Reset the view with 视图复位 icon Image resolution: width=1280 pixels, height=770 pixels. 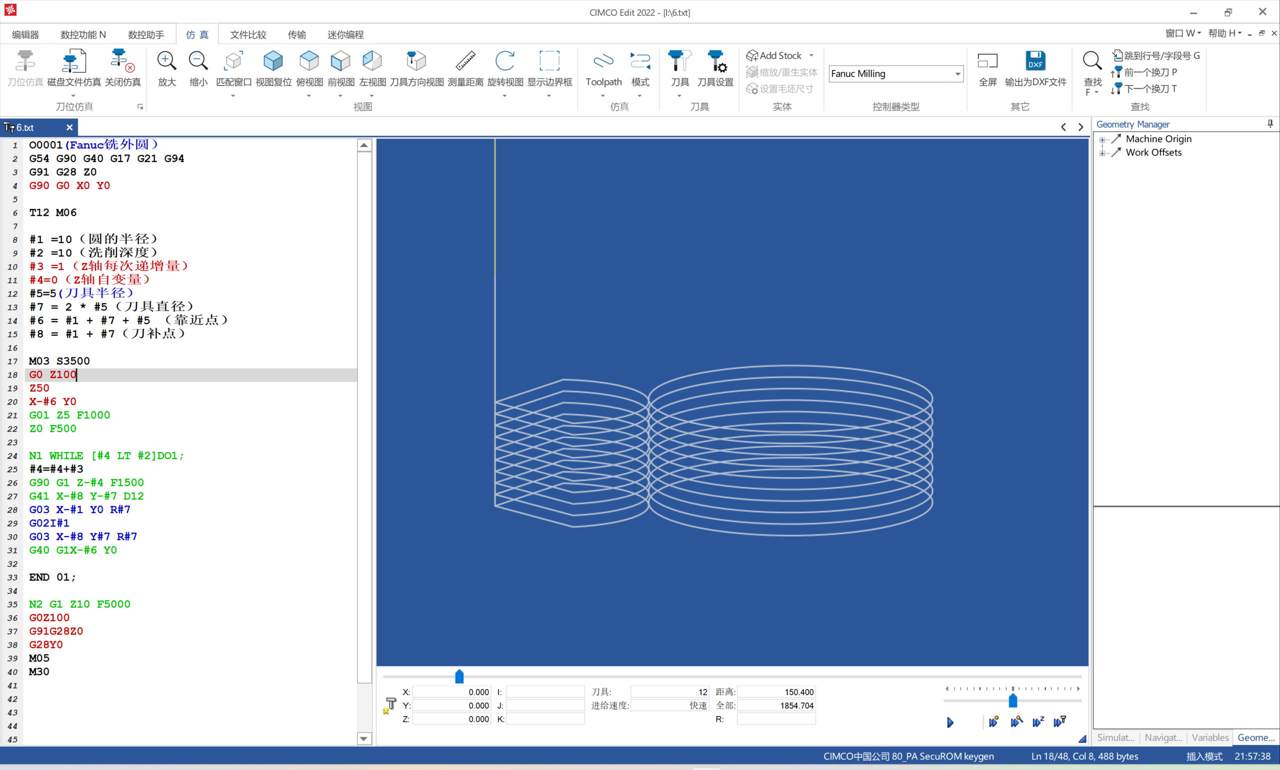pyautogui.click(x=273, y=61)
